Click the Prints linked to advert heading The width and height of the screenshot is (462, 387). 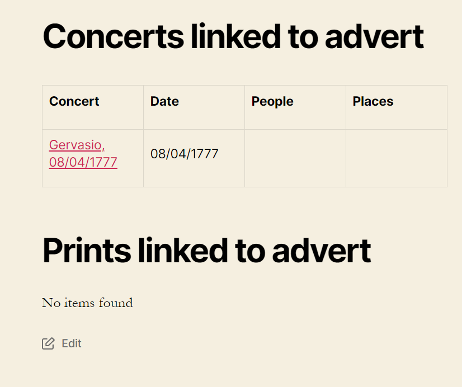click(207, 251)
